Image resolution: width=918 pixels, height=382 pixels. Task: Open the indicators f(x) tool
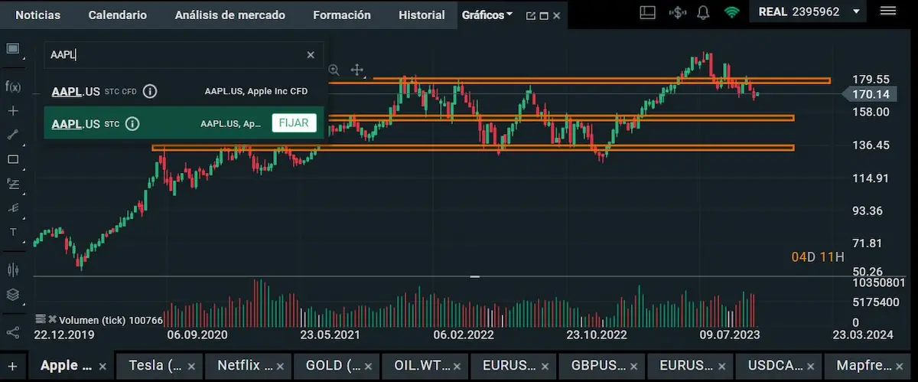click(x=13, y=86)
